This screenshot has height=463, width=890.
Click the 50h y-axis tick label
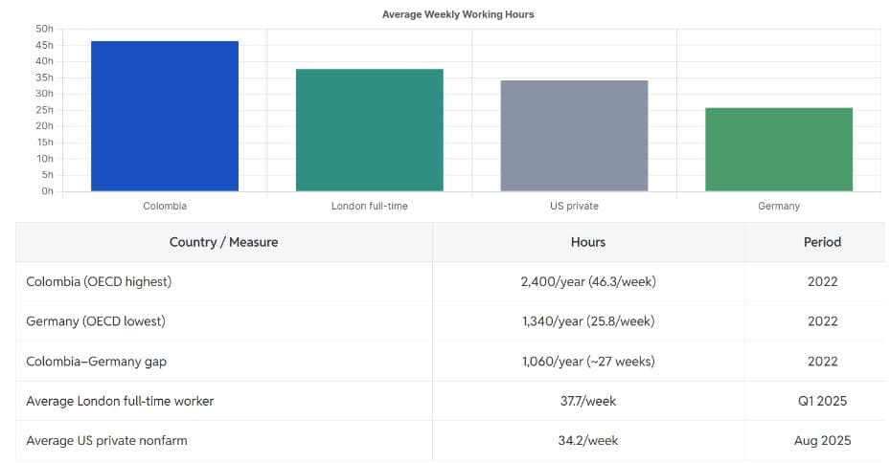pos(44,29)
